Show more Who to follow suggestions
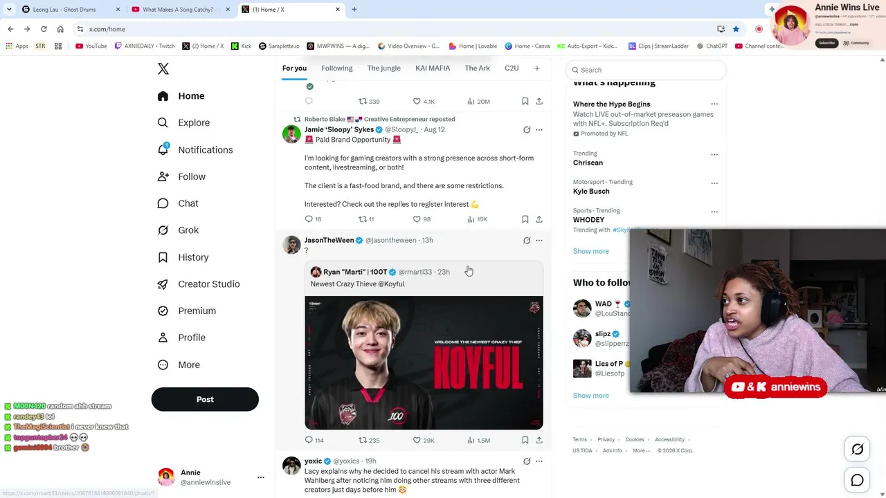 point(591,396)
